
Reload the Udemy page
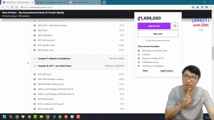(x=12, y=7)
